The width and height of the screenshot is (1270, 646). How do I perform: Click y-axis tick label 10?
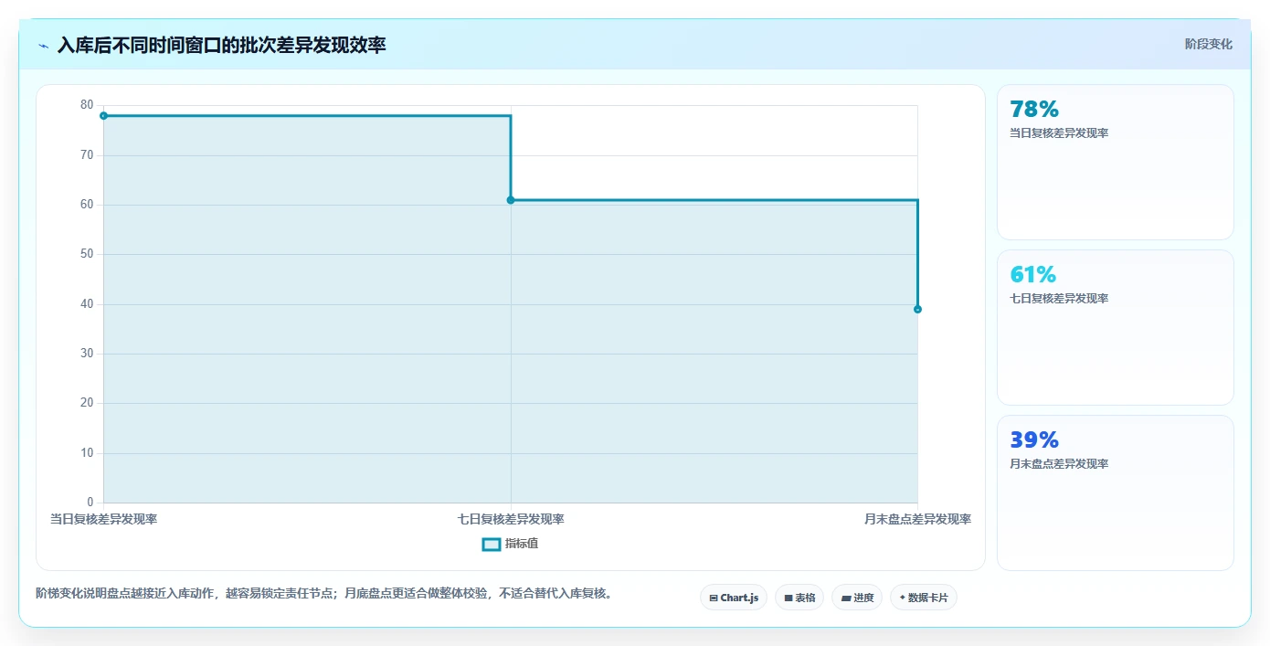87,453
